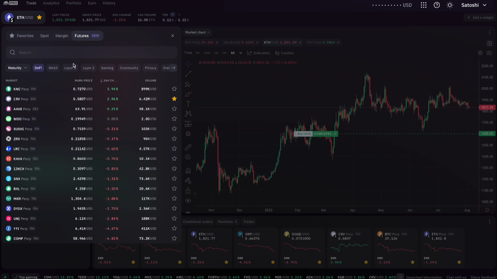Viewport: 497px width, 279px height.
Task: Switch to the Margin tab
Action: 62,36
